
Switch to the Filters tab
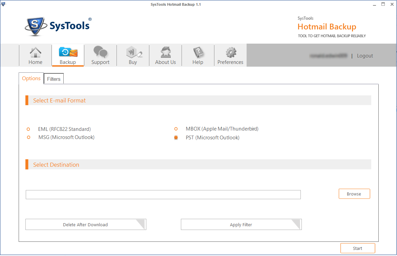coord(54,79)
